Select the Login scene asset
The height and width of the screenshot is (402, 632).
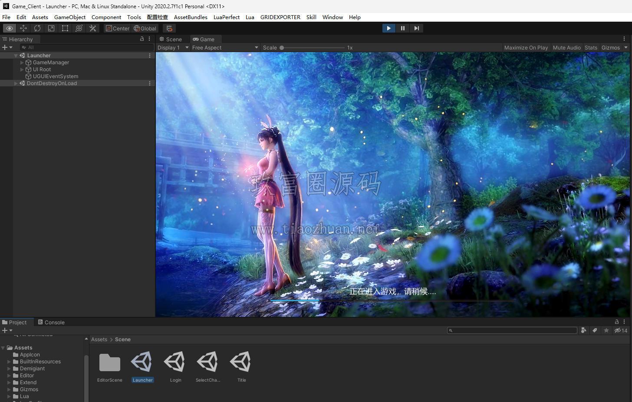(x=175, y=367)
